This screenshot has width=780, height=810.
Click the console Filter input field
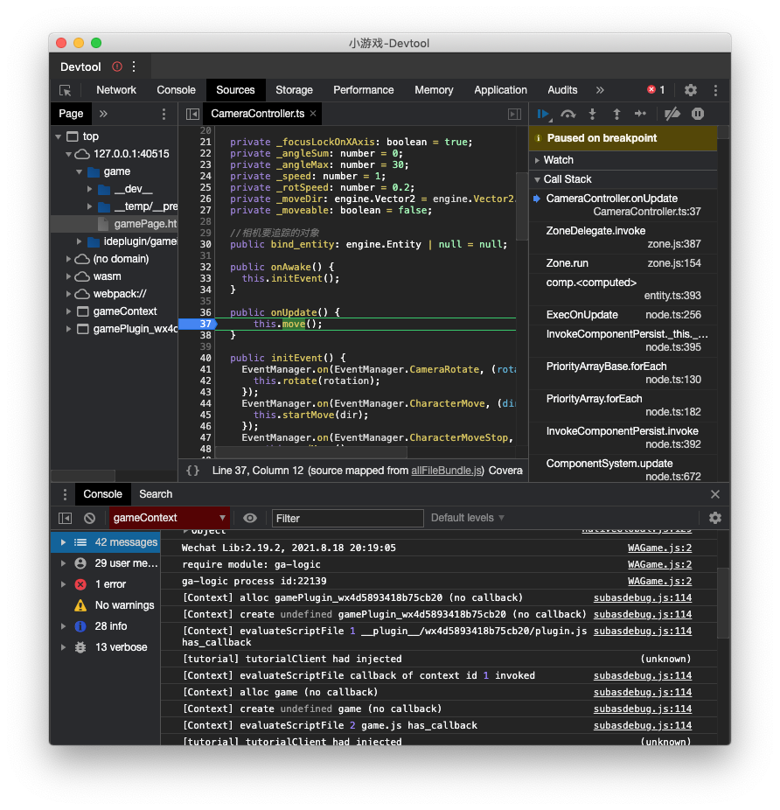348,518
